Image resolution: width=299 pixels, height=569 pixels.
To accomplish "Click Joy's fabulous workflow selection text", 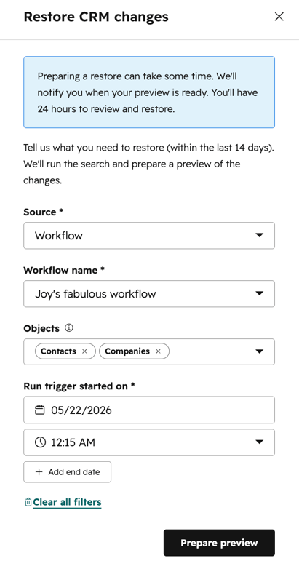I will coord(95,293).
